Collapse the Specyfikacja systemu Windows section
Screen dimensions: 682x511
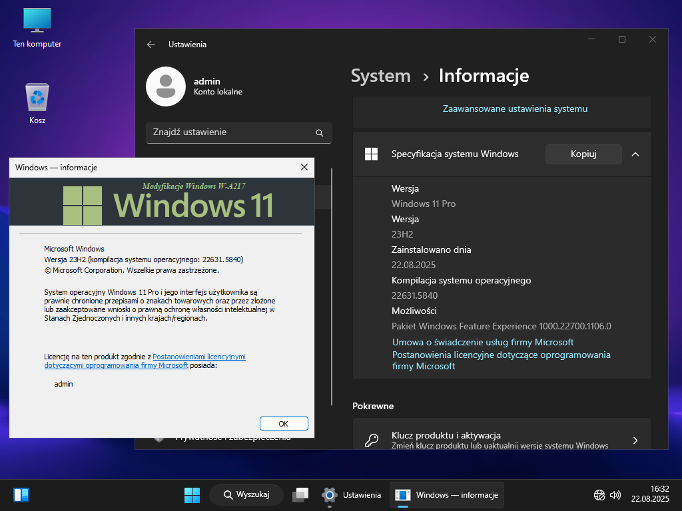[x=635, y=154]
